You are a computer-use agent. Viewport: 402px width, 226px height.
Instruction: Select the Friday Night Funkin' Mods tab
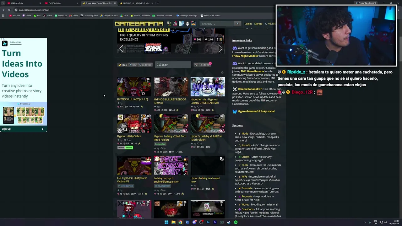99,3
